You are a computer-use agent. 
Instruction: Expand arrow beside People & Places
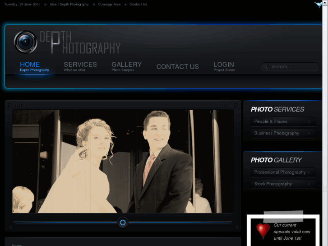pyautogui.click(x=309, y=121)
